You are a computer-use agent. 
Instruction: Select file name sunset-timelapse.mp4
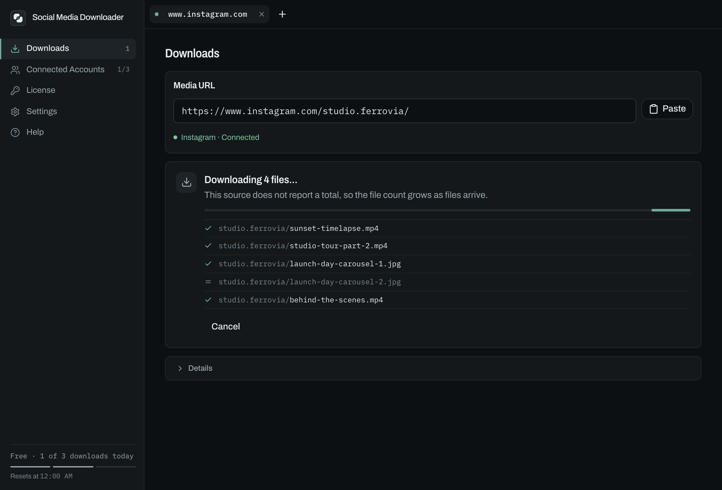pos(334,228)
